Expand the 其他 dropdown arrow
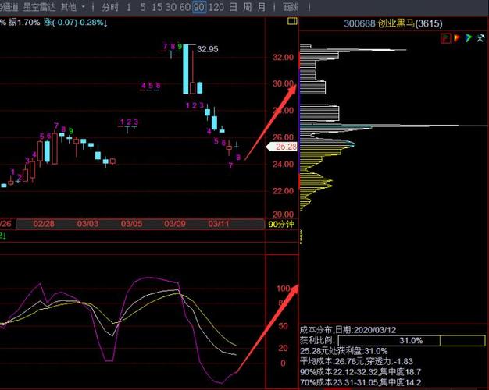Screen dimensions: 489x390 point(84,6)
